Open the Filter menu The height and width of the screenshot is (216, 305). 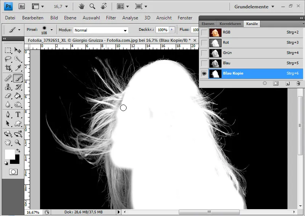point(111,18)
